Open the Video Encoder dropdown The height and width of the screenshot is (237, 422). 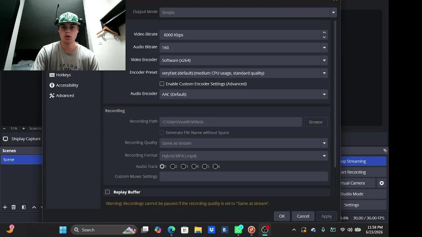[x=244, y=60]
